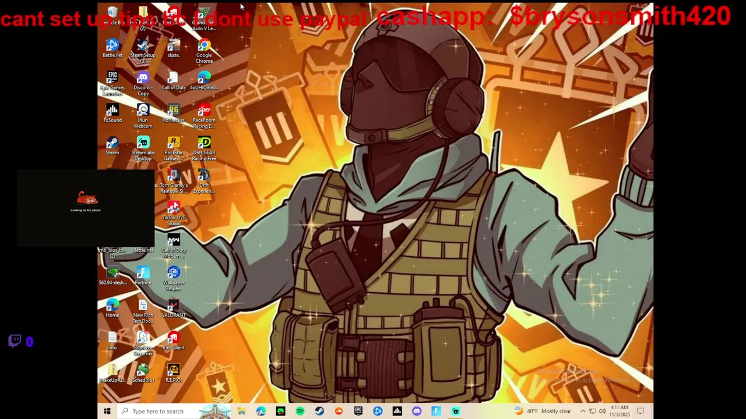Open the Battle.net icon beside SteamSetup

(112, 49)
